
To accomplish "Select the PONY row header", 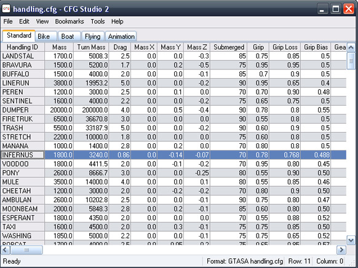I will tap(22, 173).
